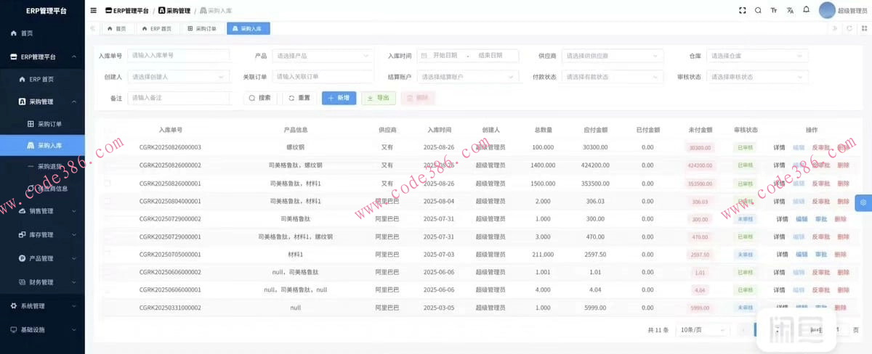872x354 pixels.
Task: Click the 重置 button
Action: coord(299,97)
